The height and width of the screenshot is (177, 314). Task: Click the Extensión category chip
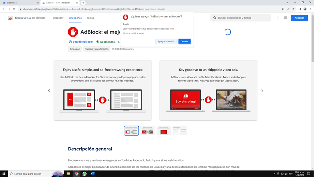[75, 49]
